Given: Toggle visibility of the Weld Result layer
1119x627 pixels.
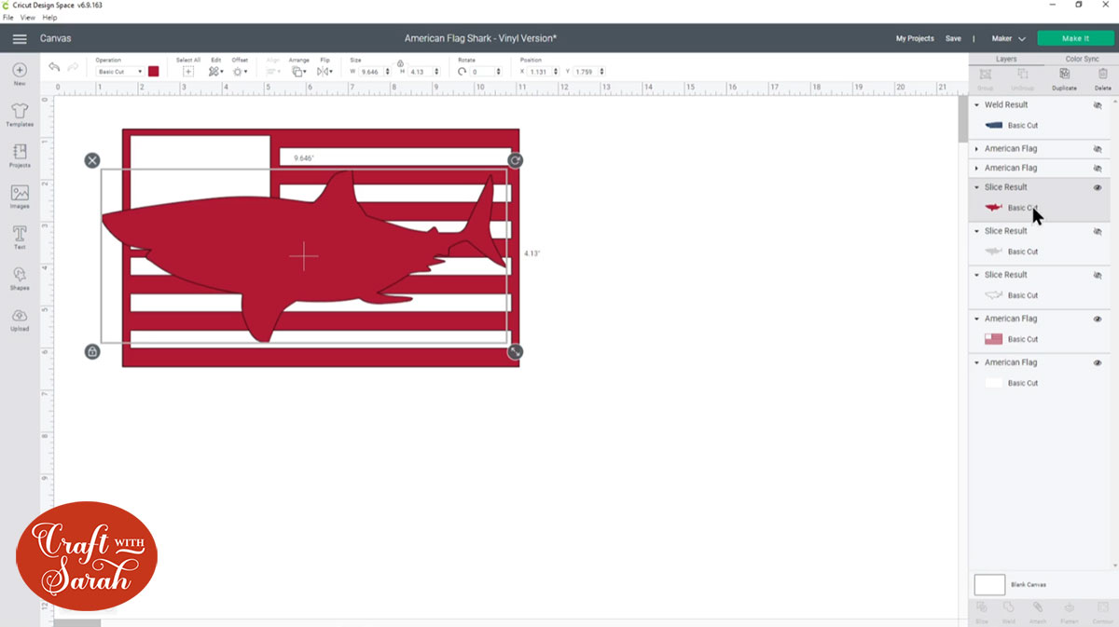Looking at the screenshot, I should pyautogui.click(x=1098, y=104).
